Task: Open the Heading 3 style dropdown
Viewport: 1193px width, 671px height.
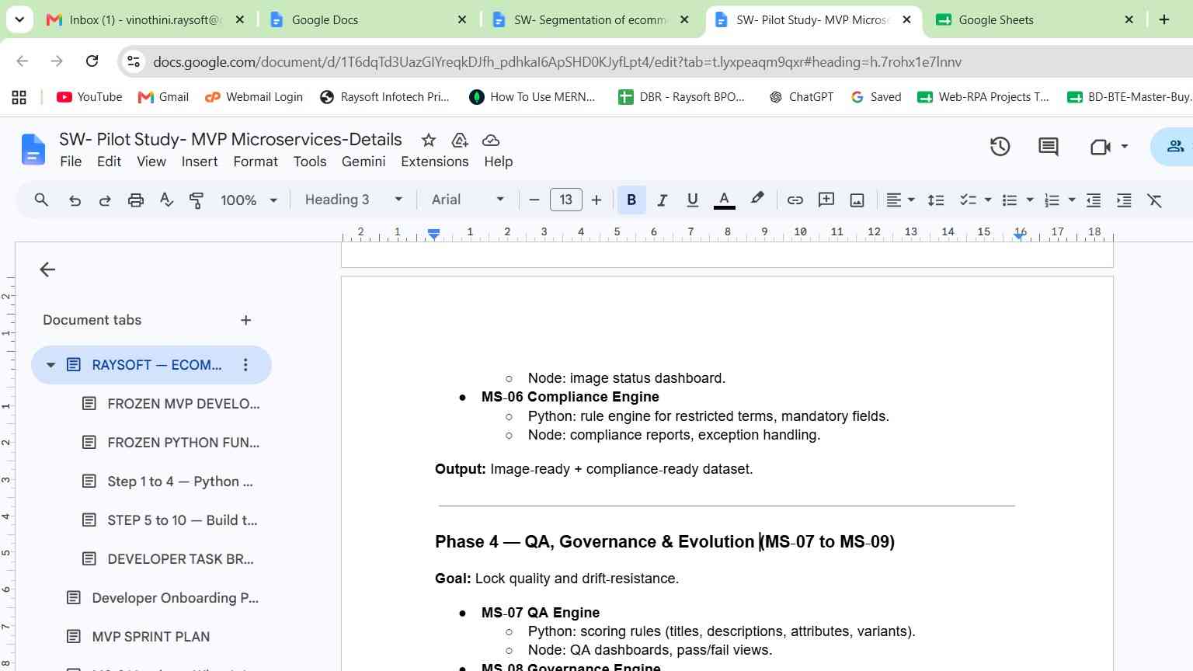Action: (353, 200)
